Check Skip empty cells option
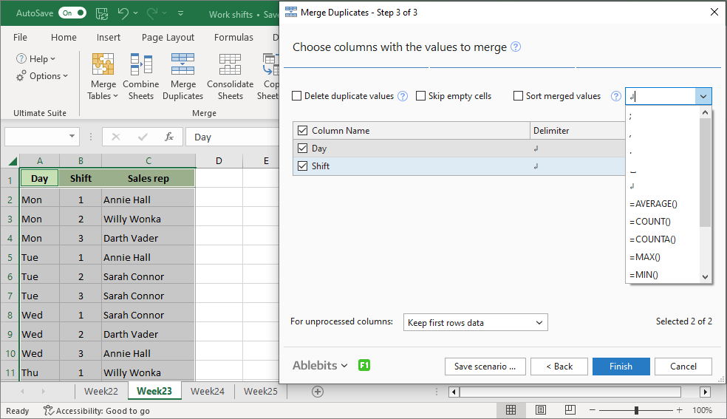This screenshot has width=727, height=419. [x=420, y=96]
